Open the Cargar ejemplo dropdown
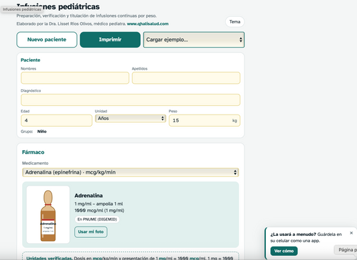The height and width of the screenshot is (260, 357). coord(194,40)
